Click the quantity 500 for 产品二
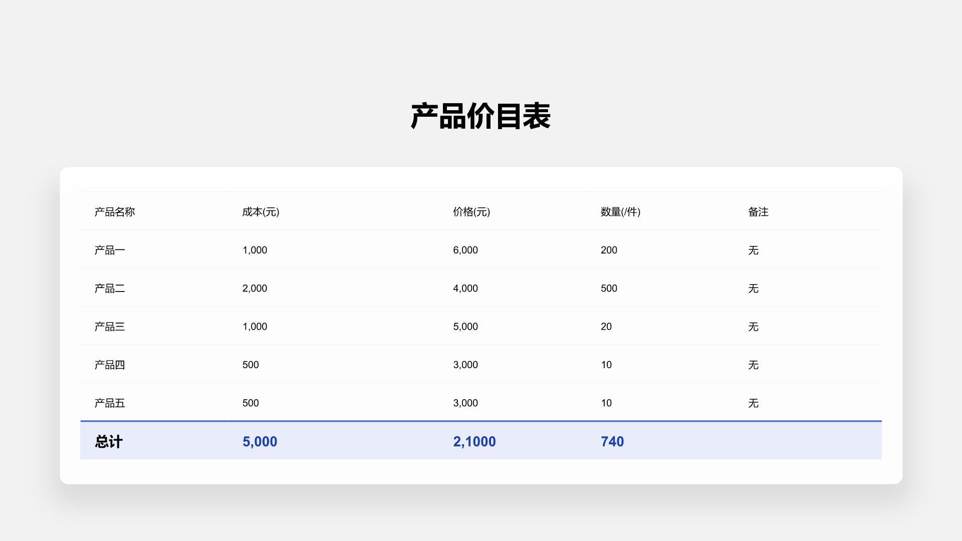 (608, 288)
